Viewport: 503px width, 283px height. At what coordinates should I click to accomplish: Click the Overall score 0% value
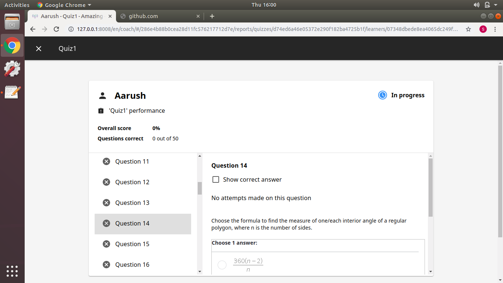(x=156, y=128)
